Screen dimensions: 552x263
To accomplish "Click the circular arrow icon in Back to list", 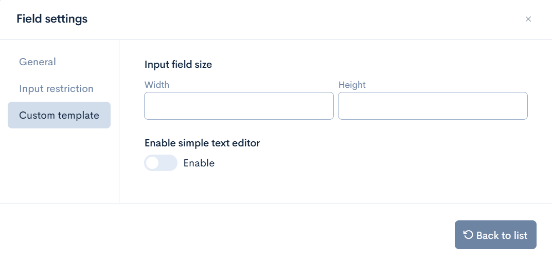I will pos(468,235).
